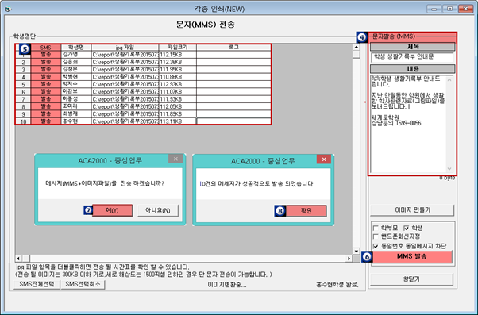Click the 110.86KB file size cell
478x315 pixels.
(x=177, y=77)
